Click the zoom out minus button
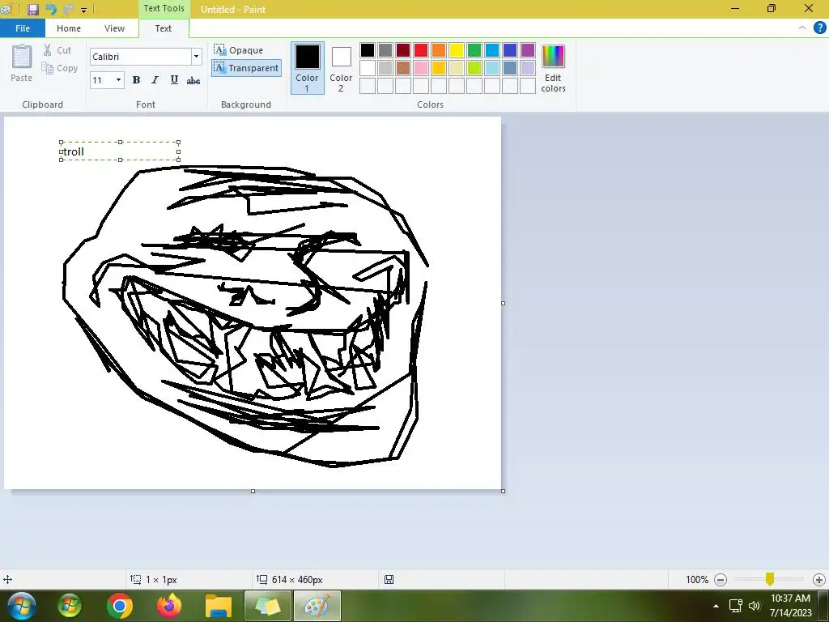The image size is (829, 622). click(720, 580)
